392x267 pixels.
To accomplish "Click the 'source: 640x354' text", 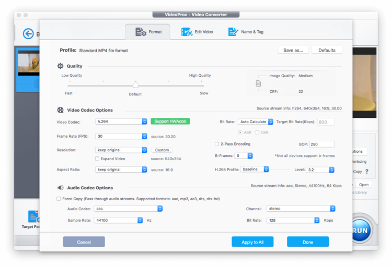I will coord(166,159).
